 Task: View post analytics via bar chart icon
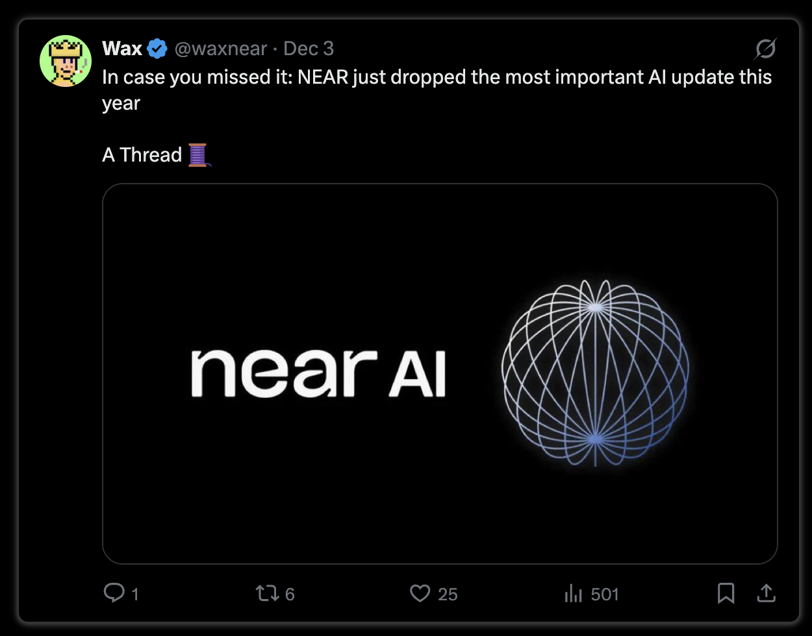pyautogui.click(x=574, y=593)
